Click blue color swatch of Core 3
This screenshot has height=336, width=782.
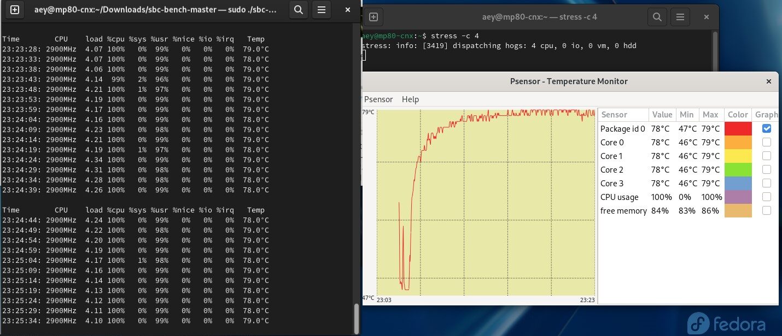click(x=738, y=183)
